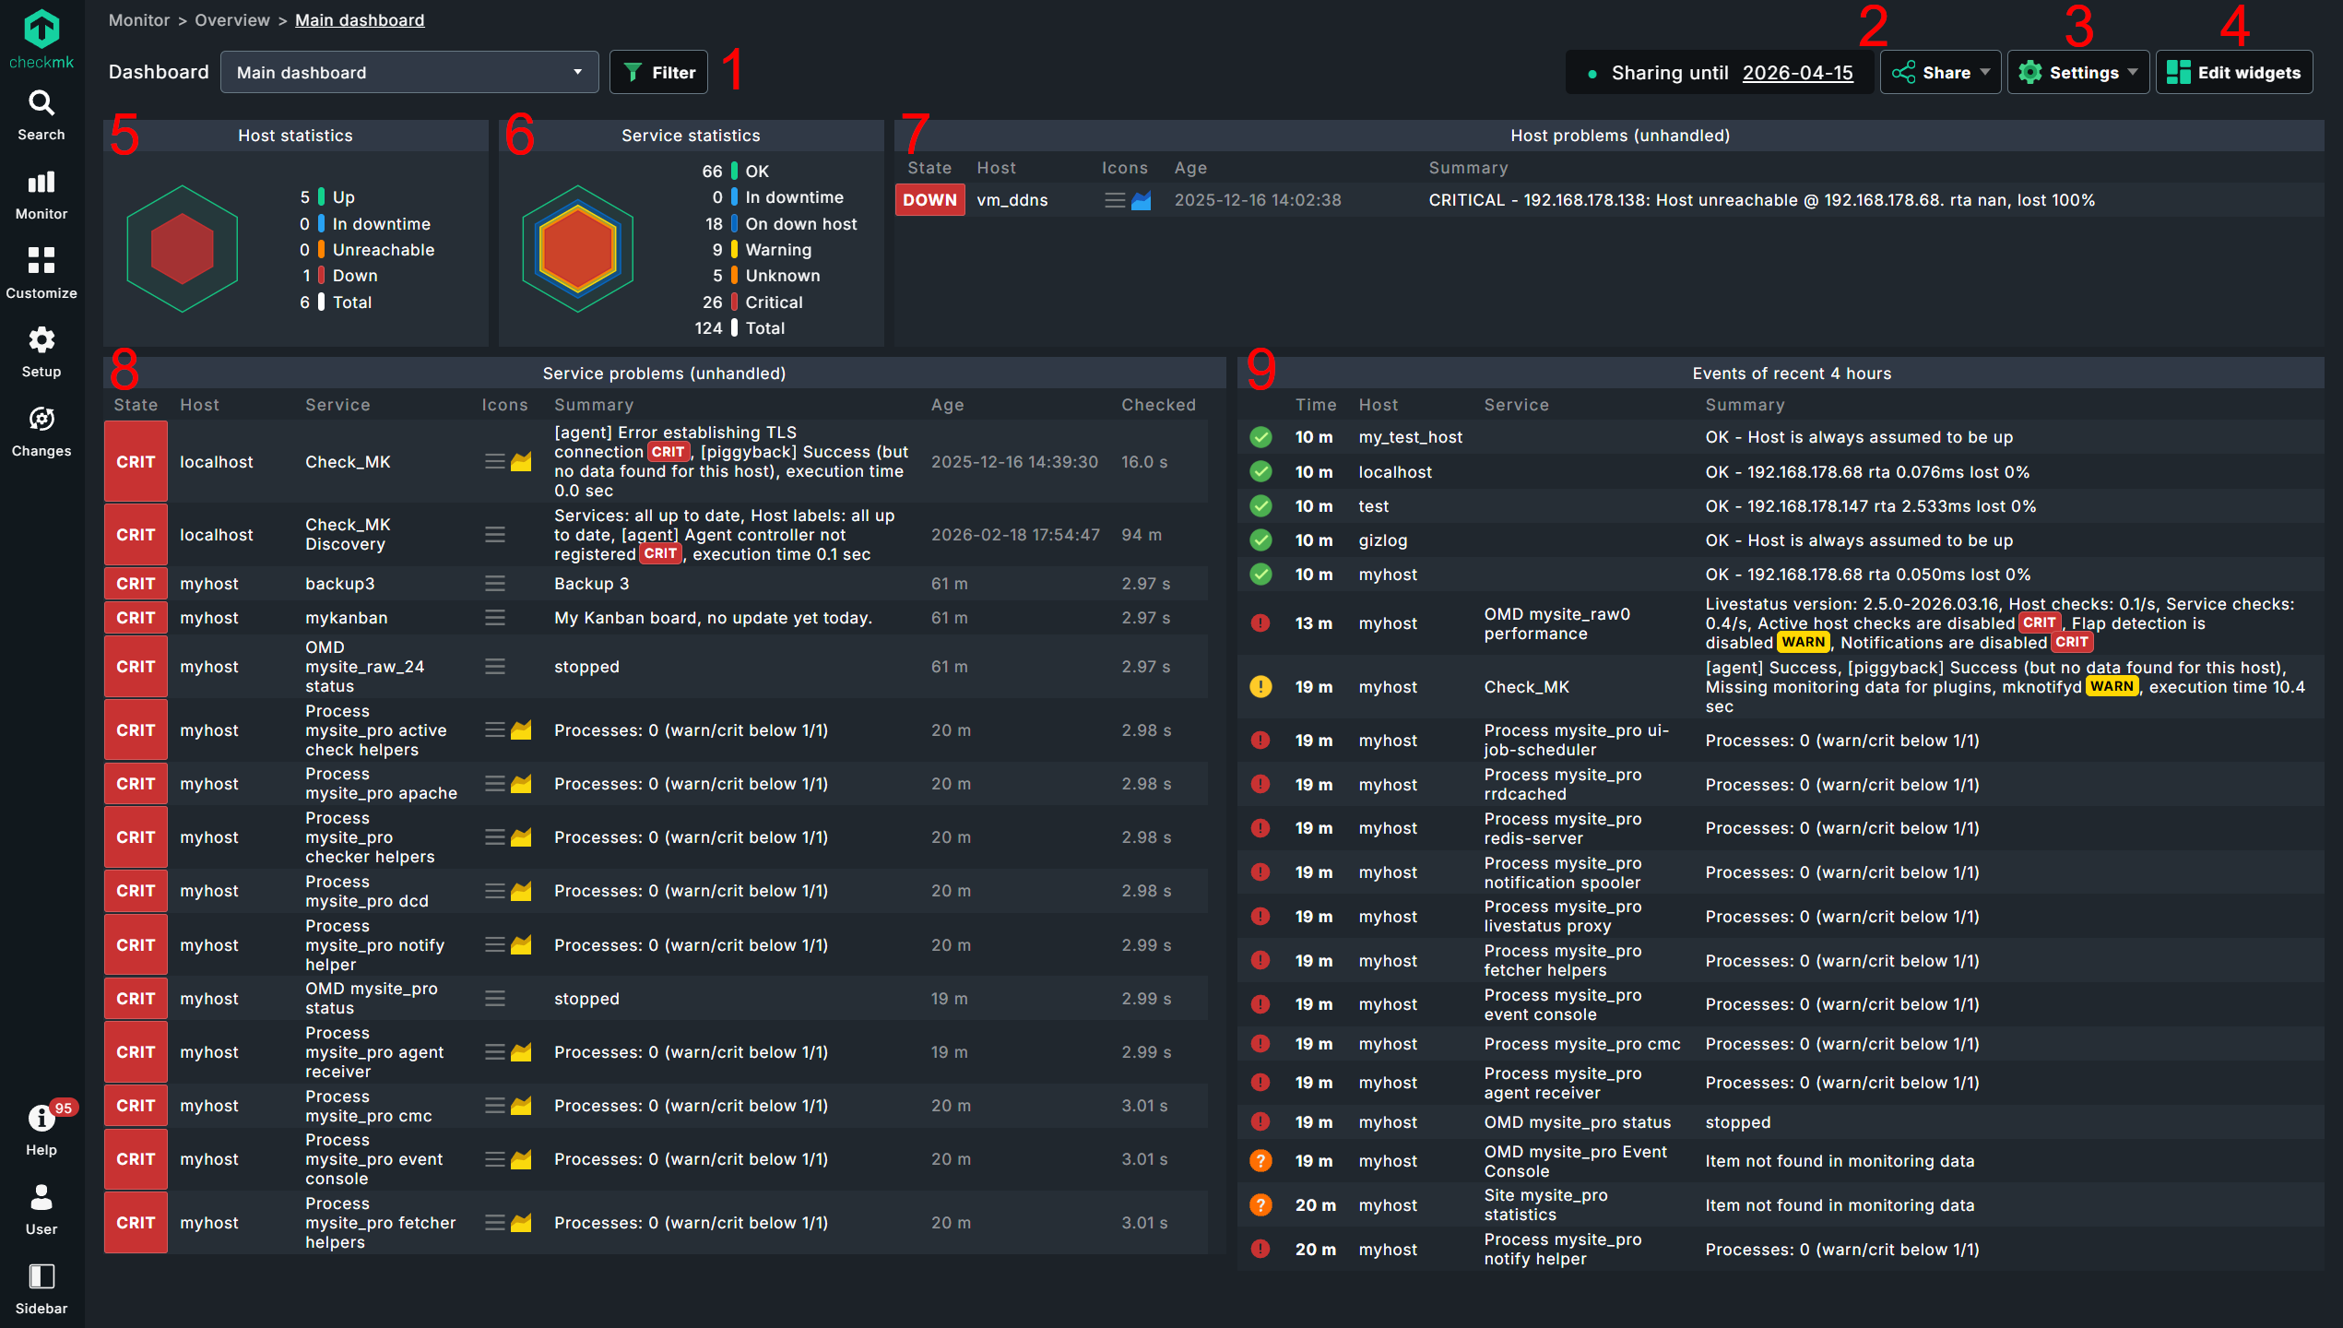Click Overview in the breadcrumb
2343x1328 pixels.
(x=232, y=20)
